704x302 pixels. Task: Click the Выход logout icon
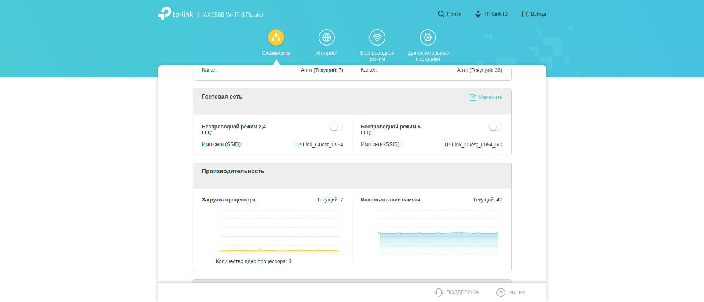point(525,14)
